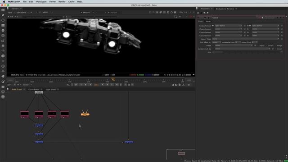Image resolution: width=288 pixels, height=162 pixels.
Task: Open the Deep nodes toolbar icon
Action: (x=3, y=66)
